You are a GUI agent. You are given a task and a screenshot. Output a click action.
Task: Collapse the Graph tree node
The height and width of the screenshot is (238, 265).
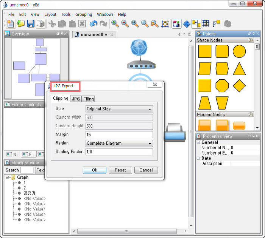8,177
